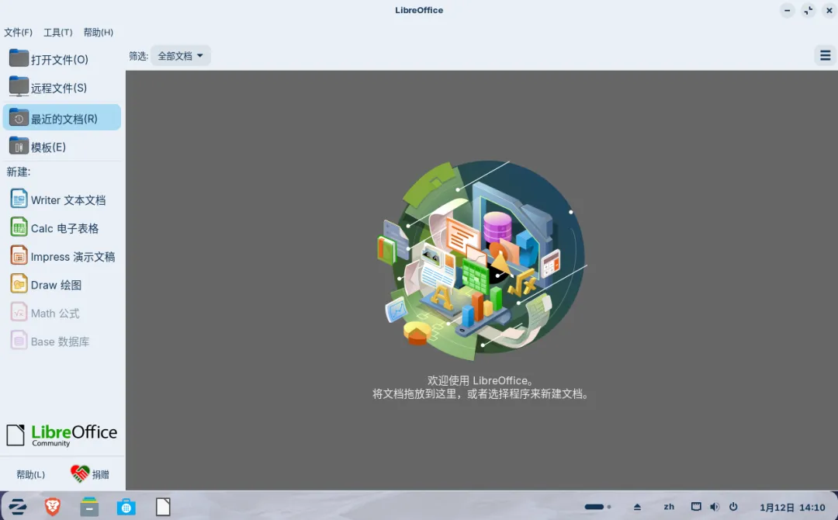
Task: Click the 远程文件(S) icon
Action: coord(19,87)
